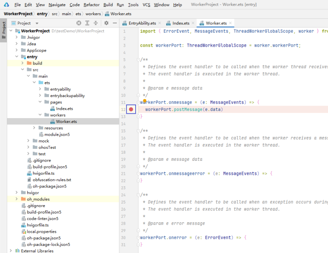Click the orange intention bulb on line 11
328x253 pixels.
pyautogui.click(x=145, y=101)
